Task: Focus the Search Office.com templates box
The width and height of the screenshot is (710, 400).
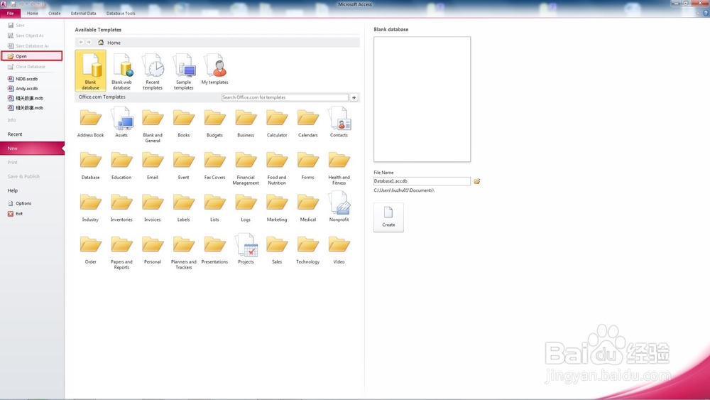Action: point(285,97)
